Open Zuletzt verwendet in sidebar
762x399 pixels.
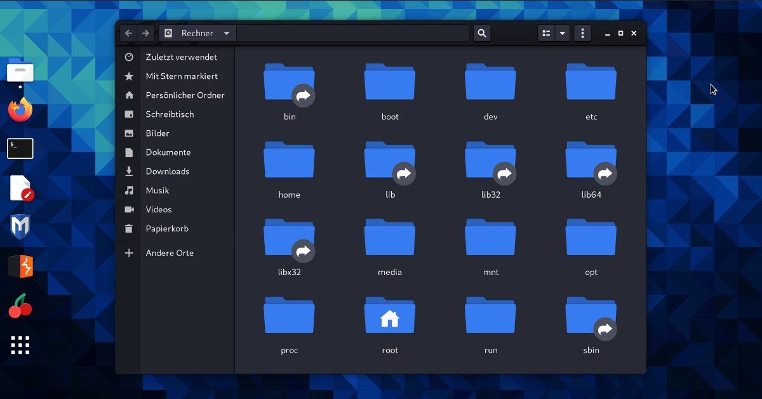click(x=181, y=57)
